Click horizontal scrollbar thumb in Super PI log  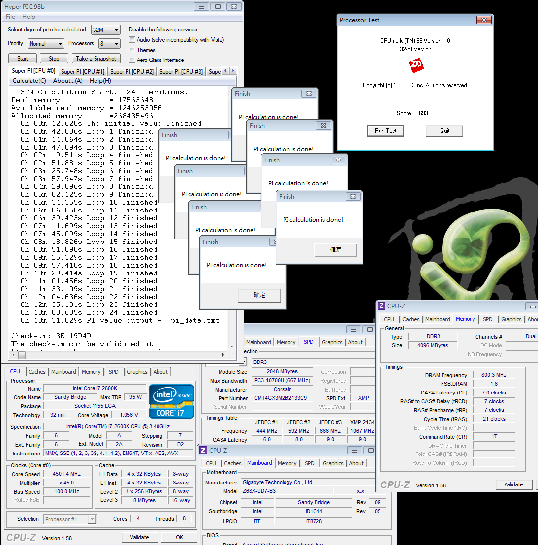(22, 355)
